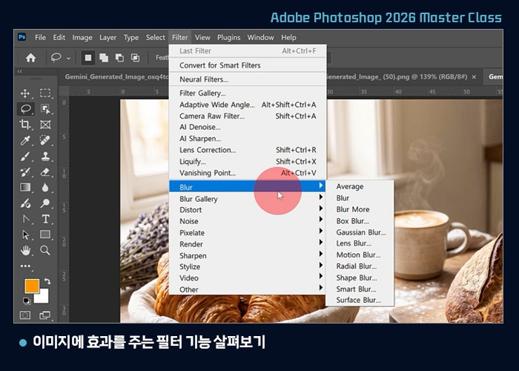Select the Dodge tool
This screenshot has width=519, height=371.
[45, 203]
